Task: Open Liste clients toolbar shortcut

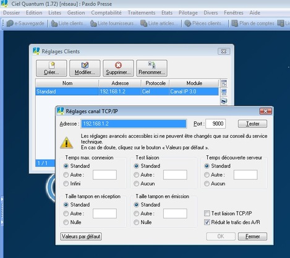Action: 67,24
